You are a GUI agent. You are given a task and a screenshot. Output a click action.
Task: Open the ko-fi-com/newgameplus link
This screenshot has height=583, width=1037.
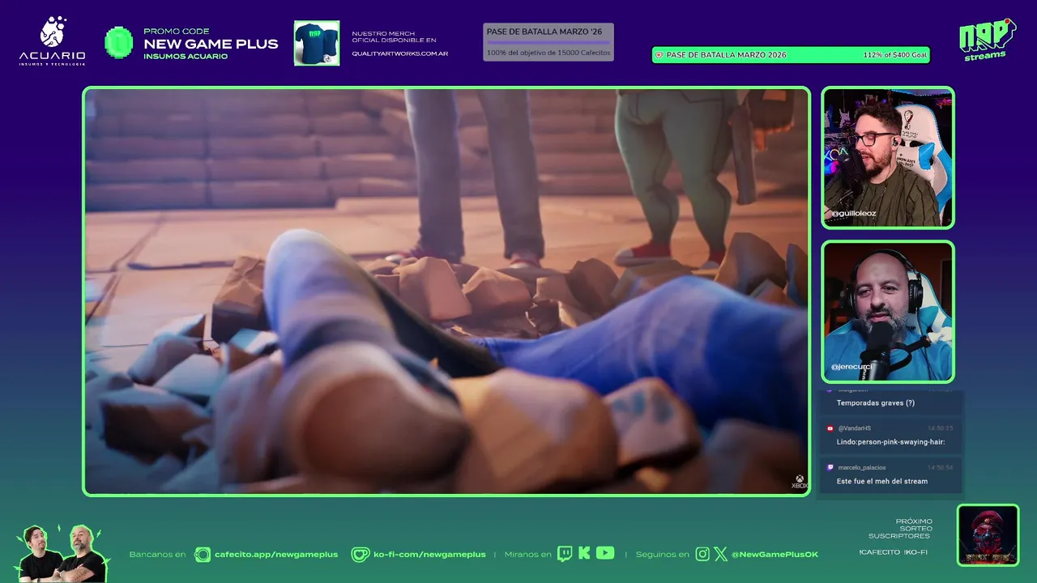(x=429, y=555)
